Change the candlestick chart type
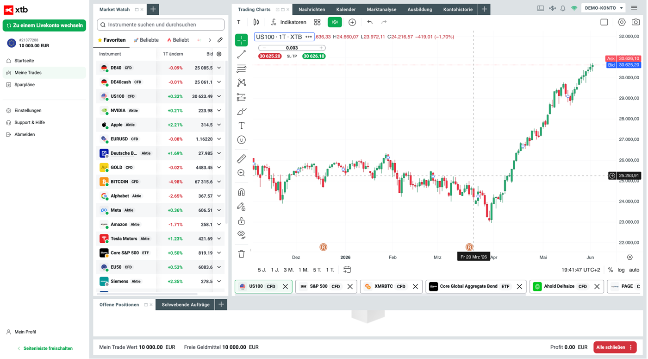 (256, 22)
